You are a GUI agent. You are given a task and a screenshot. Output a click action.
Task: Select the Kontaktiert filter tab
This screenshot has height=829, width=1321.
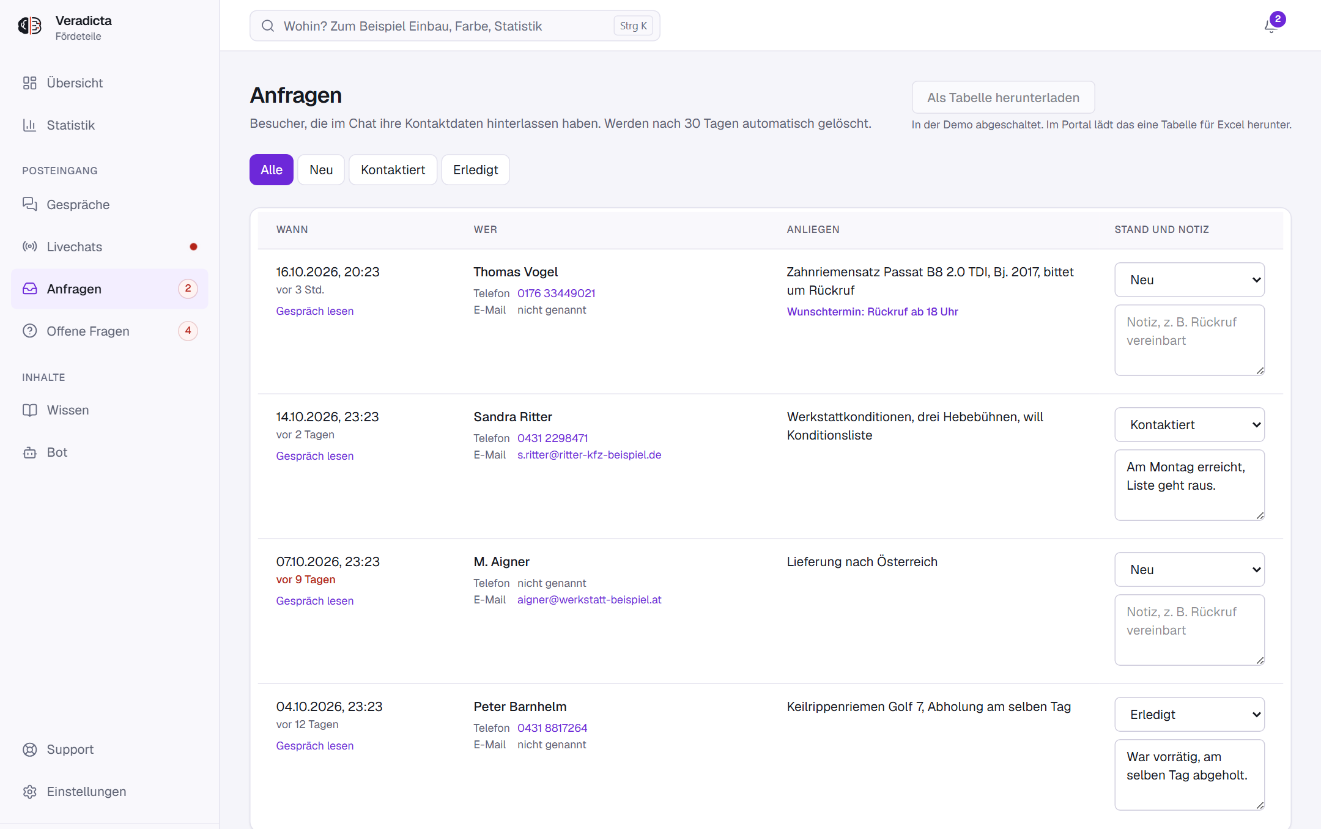393,170
